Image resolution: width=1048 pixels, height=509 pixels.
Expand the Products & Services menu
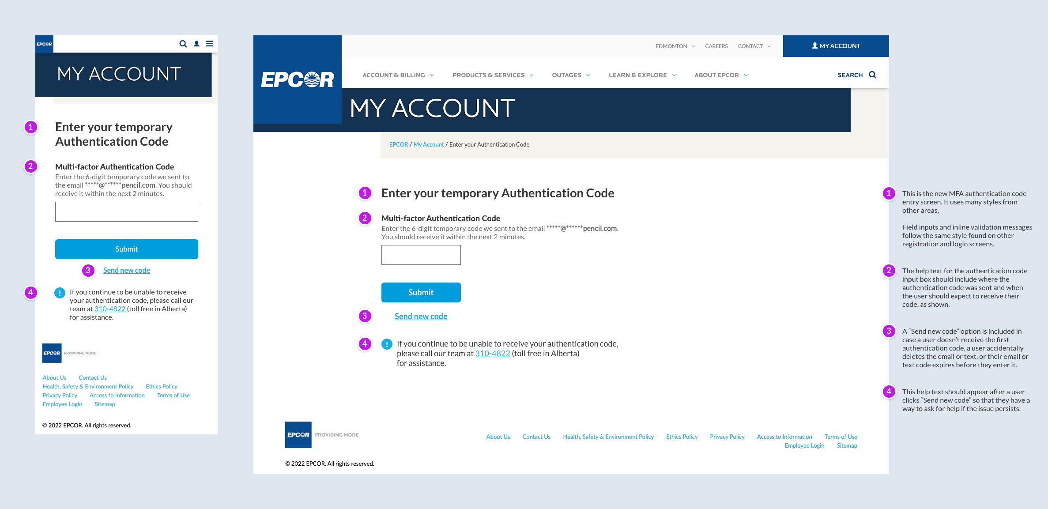coord(493,75)
